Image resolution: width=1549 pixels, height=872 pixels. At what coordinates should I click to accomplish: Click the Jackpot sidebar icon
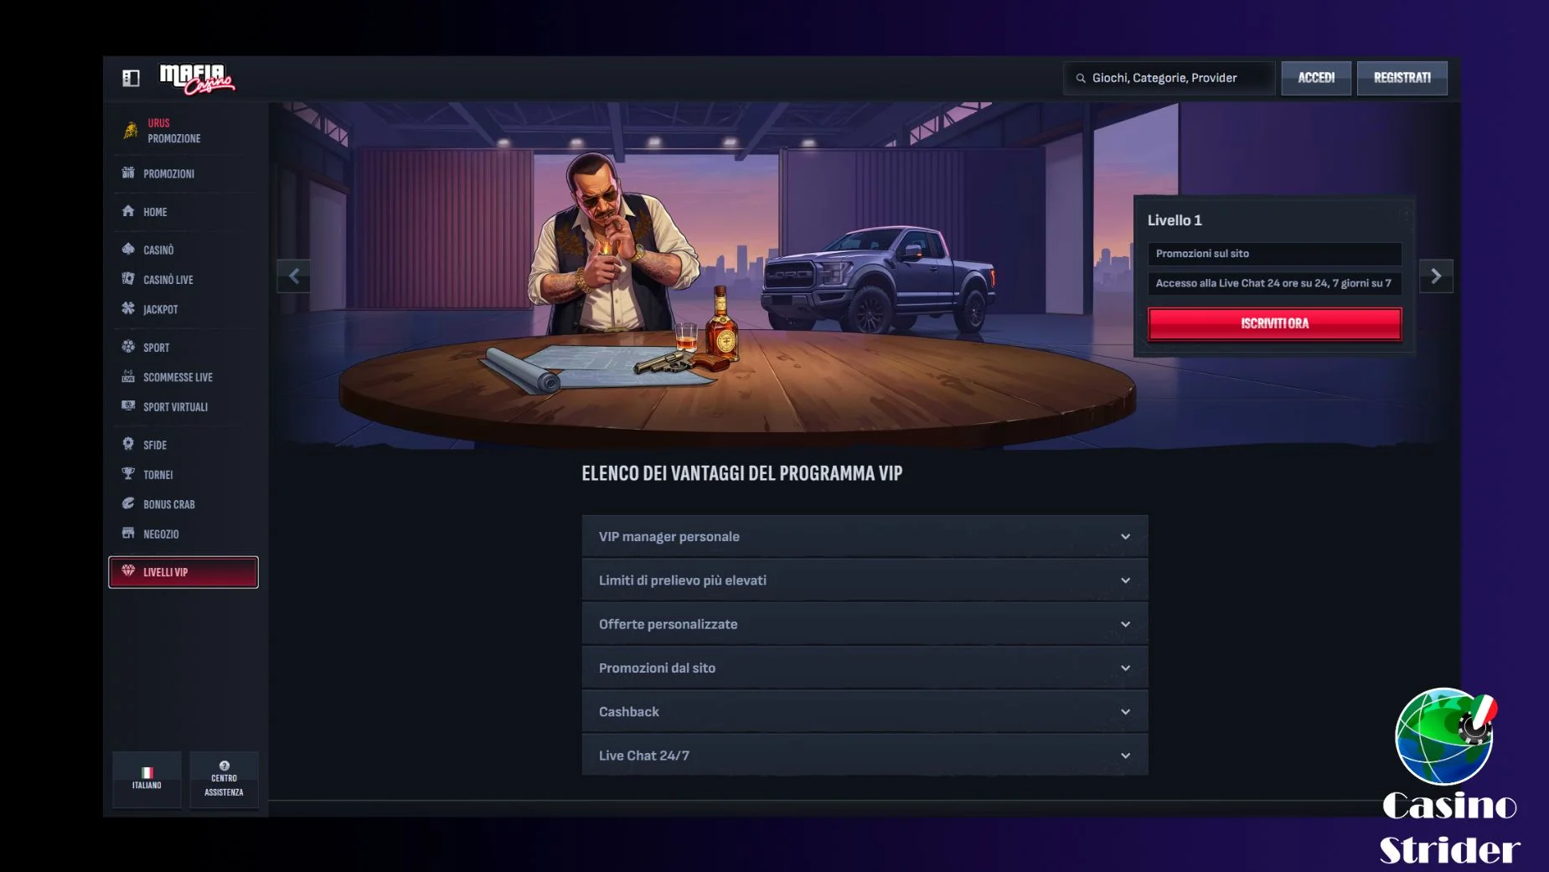click(128, 308)
